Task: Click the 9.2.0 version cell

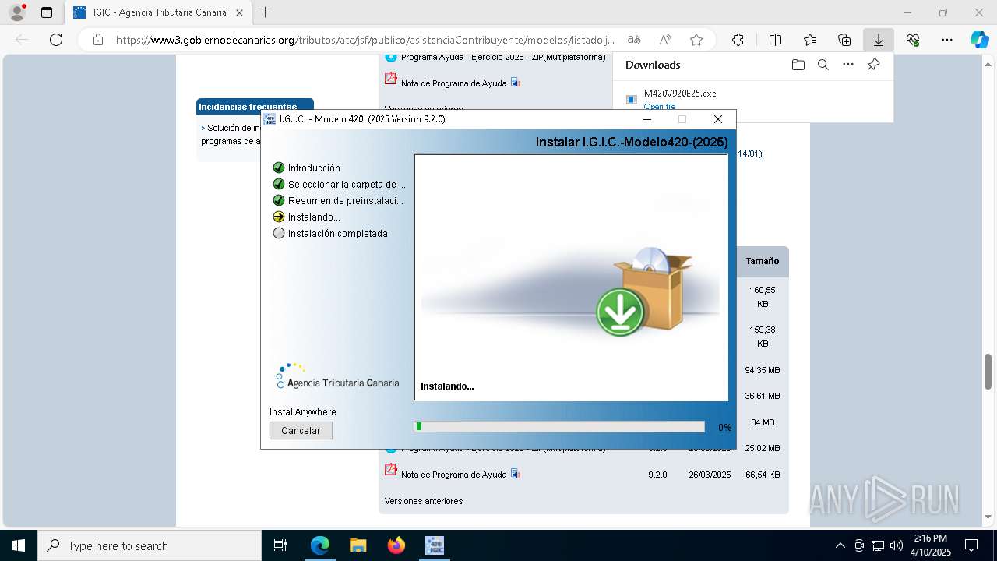Action: point(657,474)
